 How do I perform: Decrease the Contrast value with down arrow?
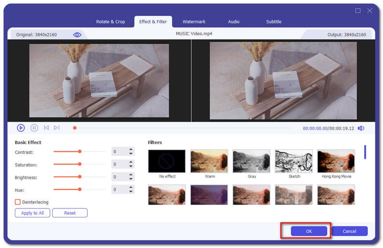(x=131, y=154)
